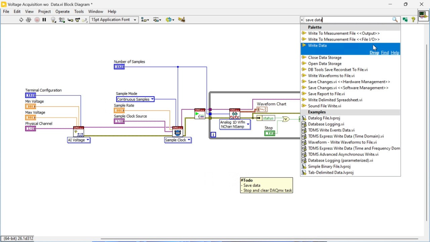
Task: Click the DAQmx Start Task node icon
Action: [200, 114]
